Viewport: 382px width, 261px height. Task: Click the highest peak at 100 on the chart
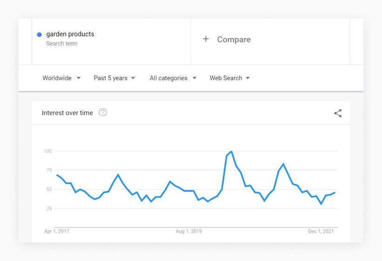(231, 152)
